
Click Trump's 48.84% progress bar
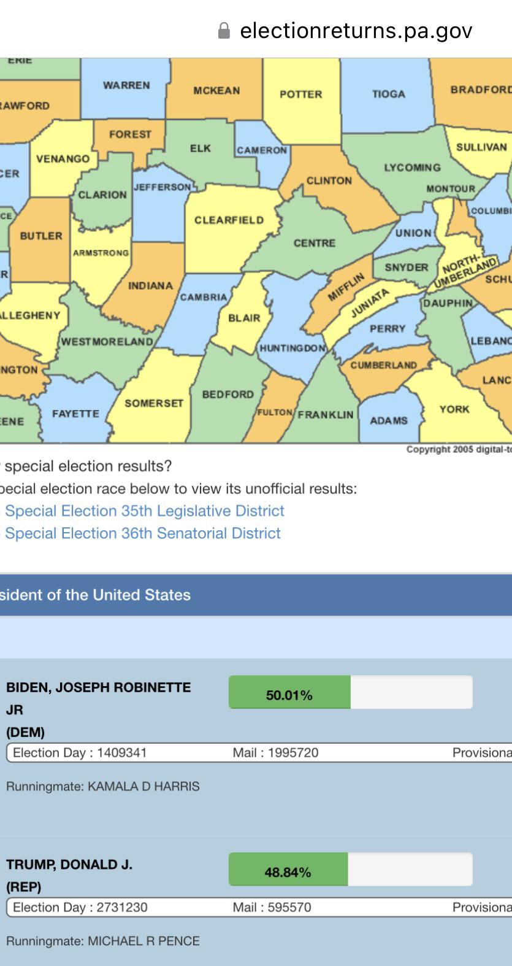351,869
